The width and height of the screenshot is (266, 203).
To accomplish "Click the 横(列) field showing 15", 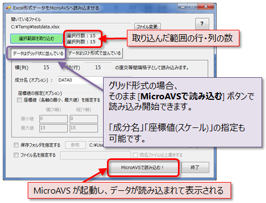I will coord(47,67).
